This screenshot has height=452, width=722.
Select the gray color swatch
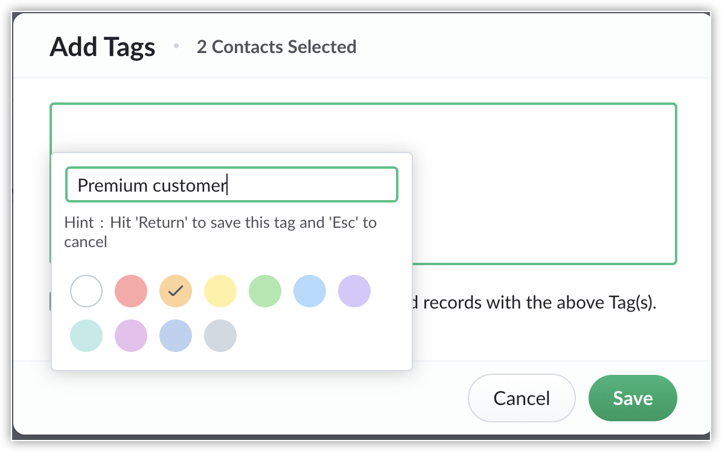click(x=220, y=336)
